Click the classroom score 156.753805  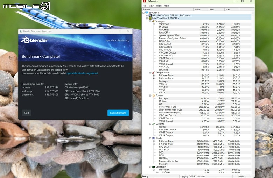pyautogui.click(x=52, y=95)
